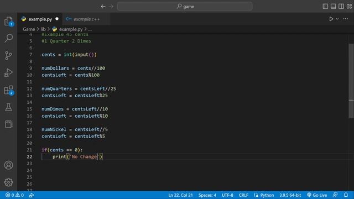Open the Extensions view
The image size is (354, 199).
click(x=9, y=90)
